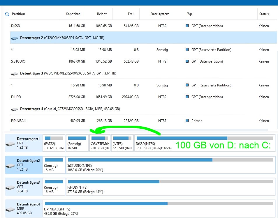Click the Status column header
The image size is (278, 218).
pyautogui.click(x=264, y=14)
